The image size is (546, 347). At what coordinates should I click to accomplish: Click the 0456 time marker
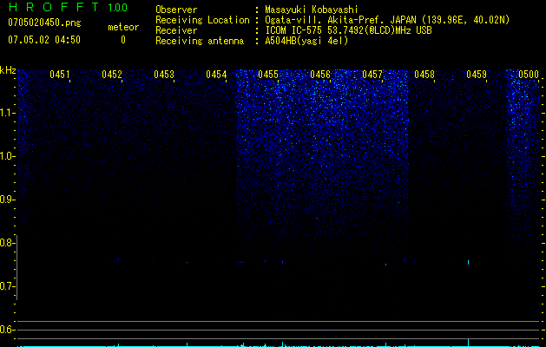pyautogui.click(x=320, y=75)
